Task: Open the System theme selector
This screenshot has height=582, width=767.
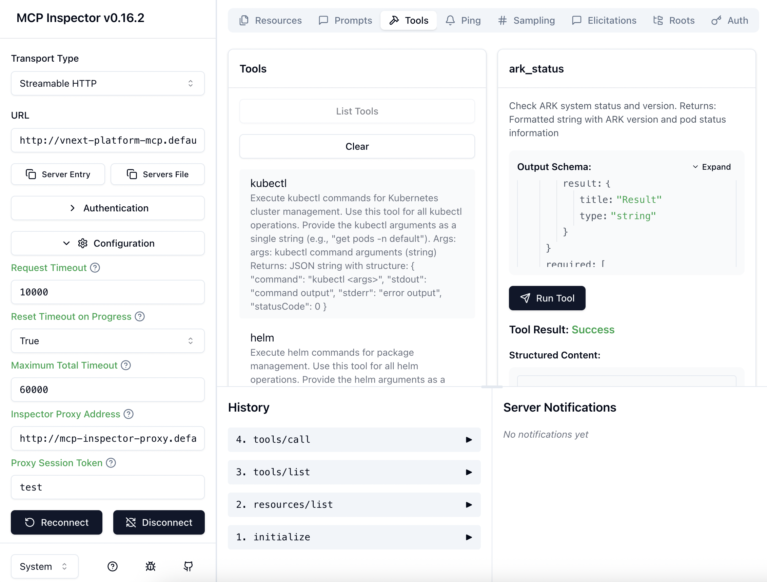Action: click(44, 566)
